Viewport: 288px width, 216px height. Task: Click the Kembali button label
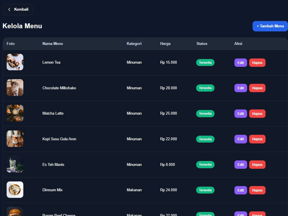(x=21, y=10)
